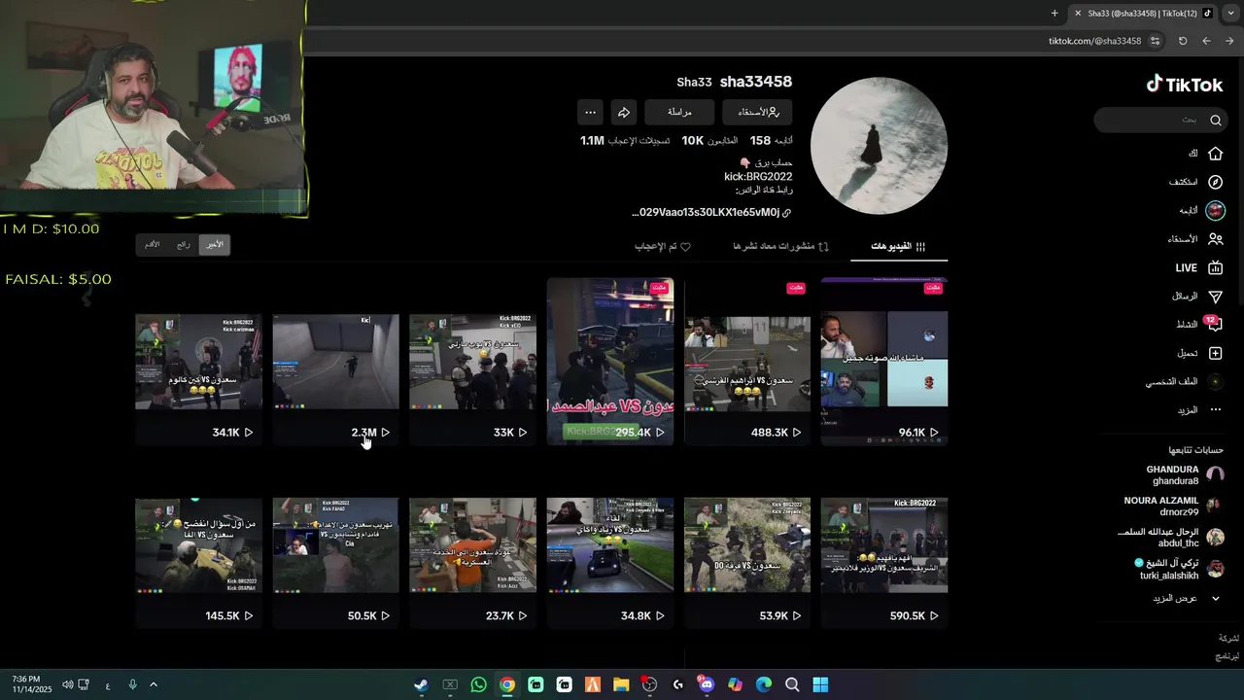Image resolution: width=1244 pixels, height=700 pixels.
Task: Open File Explorer from the taskbar
Action: (621, 684)
